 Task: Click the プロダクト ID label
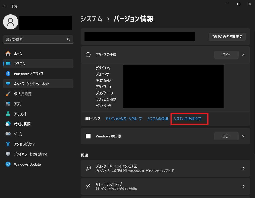pos(104,93)
